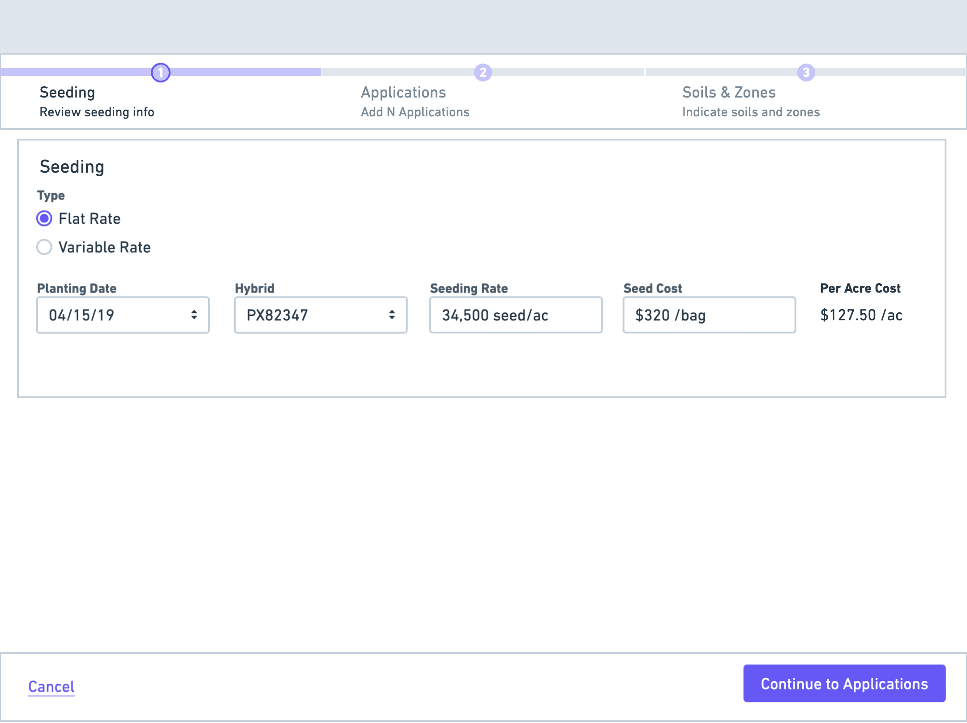
Task: Click the Seeding Rate input field
Action: (x=516, y=315)
